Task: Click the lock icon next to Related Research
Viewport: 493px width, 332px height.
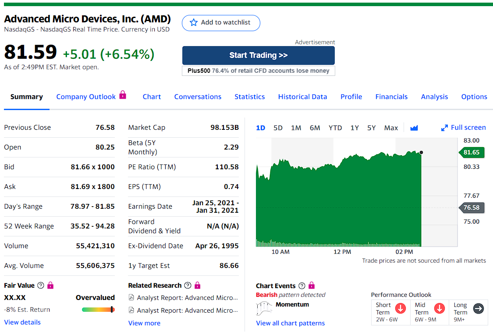Action: (x=198, y=286)
